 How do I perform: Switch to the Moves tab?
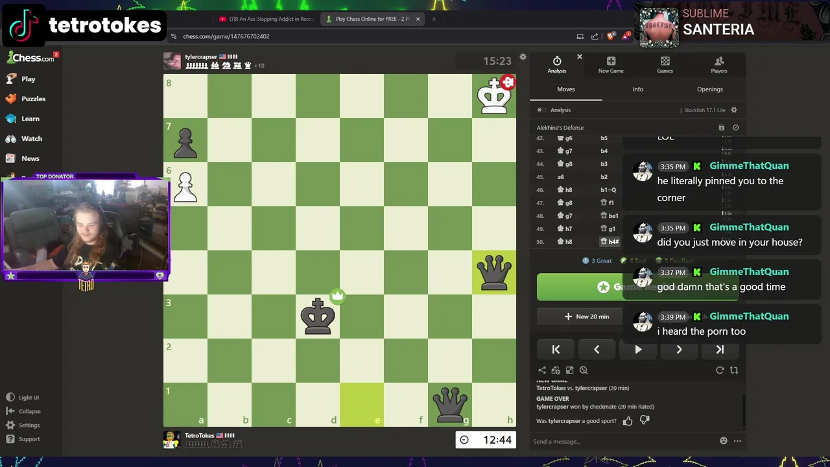coord(566,90)
